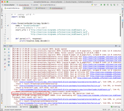Viewport: 124px width, 111px height.
Task: Select the Run tool tab in the bottom bar
Action: (x=34, y=107)
